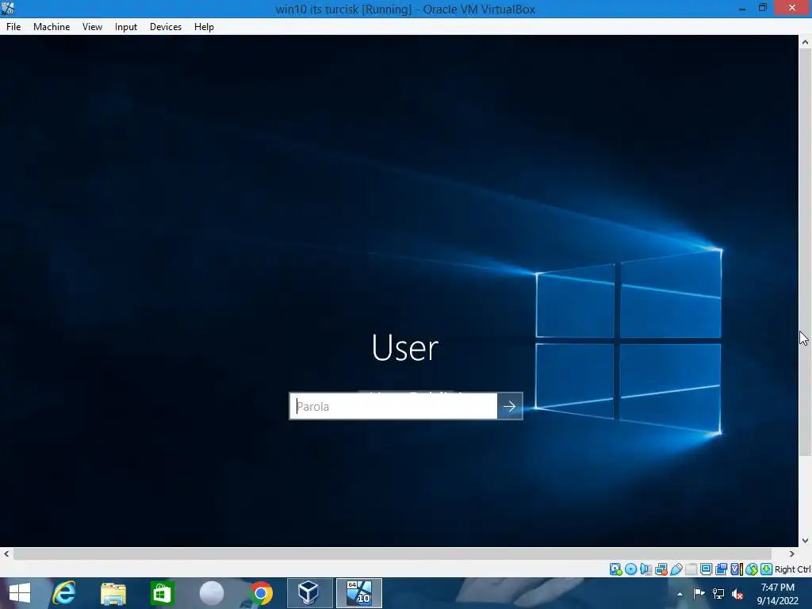Click the vertical scrollbar up arrow
This screenshot has height=609, width=812.
(x=805, y=42)
